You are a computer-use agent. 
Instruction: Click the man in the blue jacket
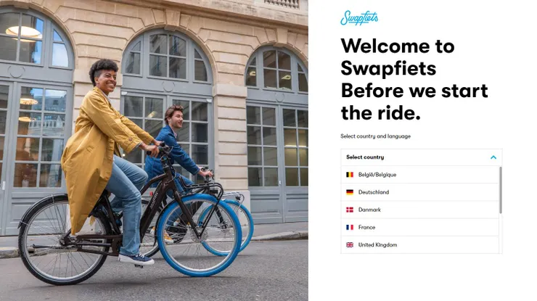[175, 151]
